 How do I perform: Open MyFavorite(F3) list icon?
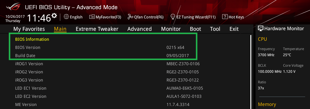92,17
